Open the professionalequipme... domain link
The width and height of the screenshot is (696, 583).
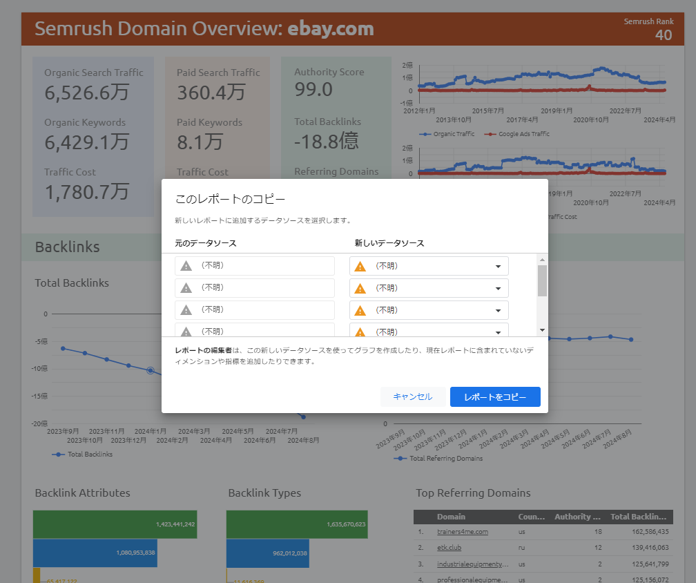(x=472, y=580)
